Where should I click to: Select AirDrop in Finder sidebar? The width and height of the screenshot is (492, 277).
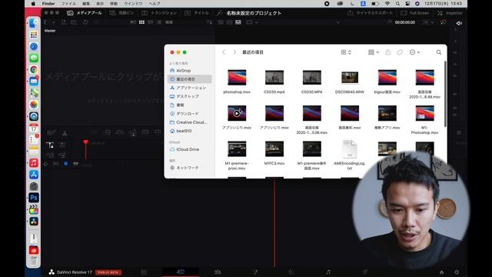click(190, 71)
